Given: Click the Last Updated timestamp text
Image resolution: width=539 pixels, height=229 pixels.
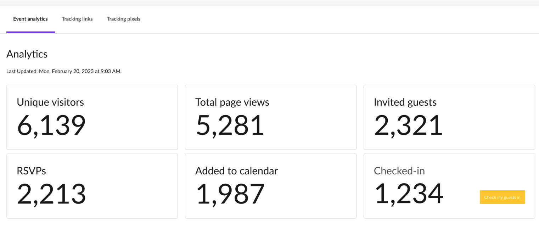Looking at the screenshot, I should point(64,71).
